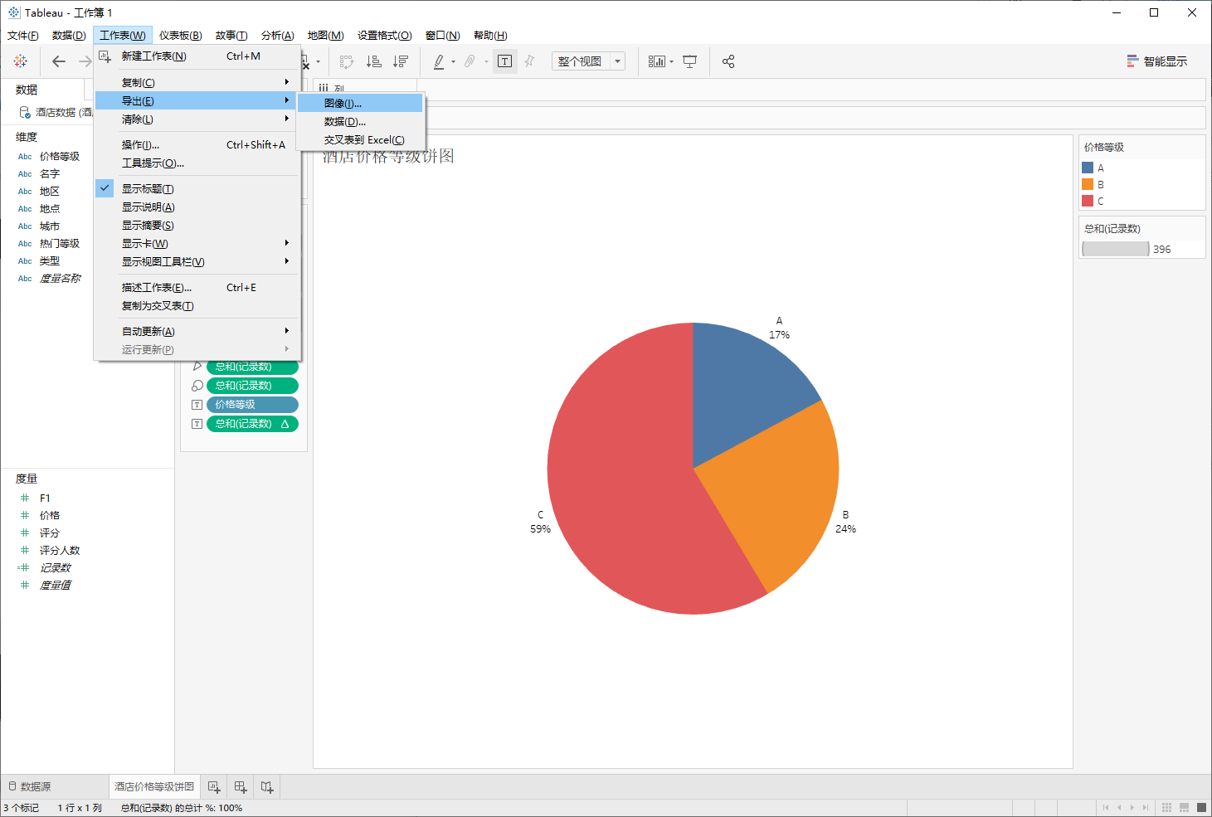The width and height of the screenshot is (1212, 817).
Task: Select the 热门等级 dimension field
Action: (60, 244)
